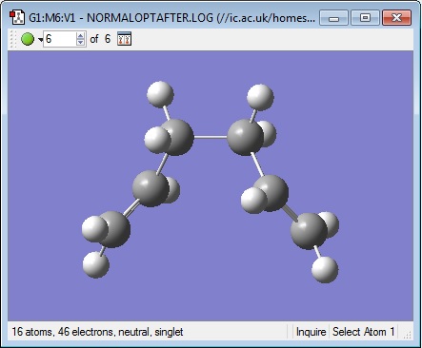Viewport: 422px width, 348px height.
Task: Click the title text G1:M6:V1 - NORMALOPTAFTER.LOG
Action: (121, 18)
